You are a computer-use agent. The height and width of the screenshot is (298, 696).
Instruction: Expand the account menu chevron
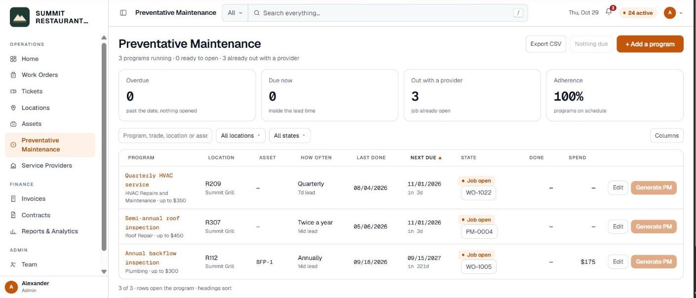tap(681, 13)
